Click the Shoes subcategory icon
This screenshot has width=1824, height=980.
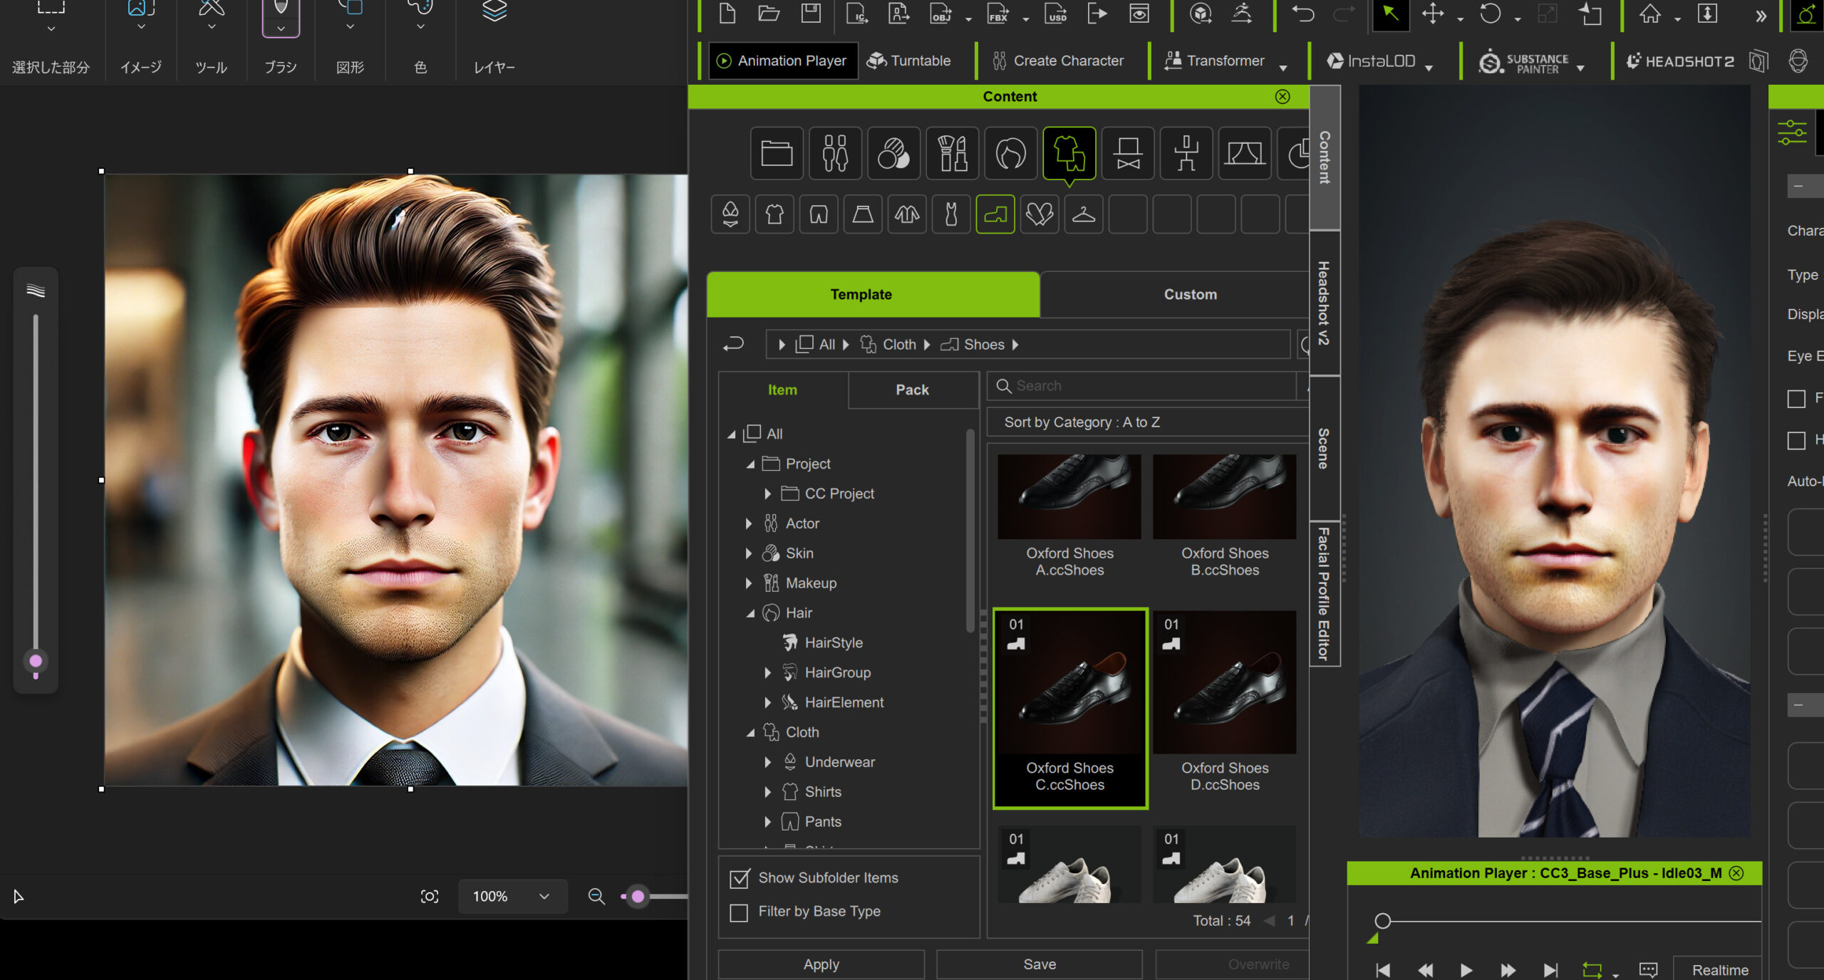(x=995, y=214)
